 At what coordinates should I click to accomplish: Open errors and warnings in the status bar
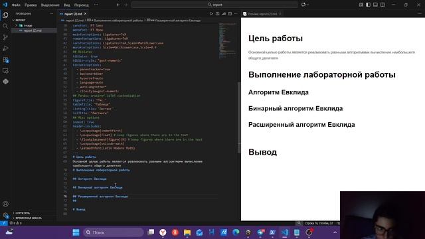16,223
